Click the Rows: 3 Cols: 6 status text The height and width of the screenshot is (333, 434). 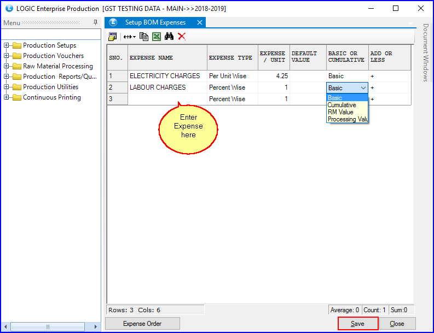(x=134, y=310)
